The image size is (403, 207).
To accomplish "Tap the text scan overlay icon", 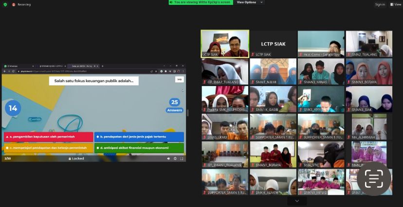I will [x=374, y=179].
